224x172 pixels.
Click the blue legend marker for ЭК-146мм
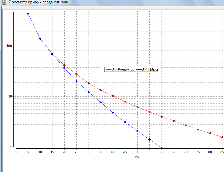point(139,70)
